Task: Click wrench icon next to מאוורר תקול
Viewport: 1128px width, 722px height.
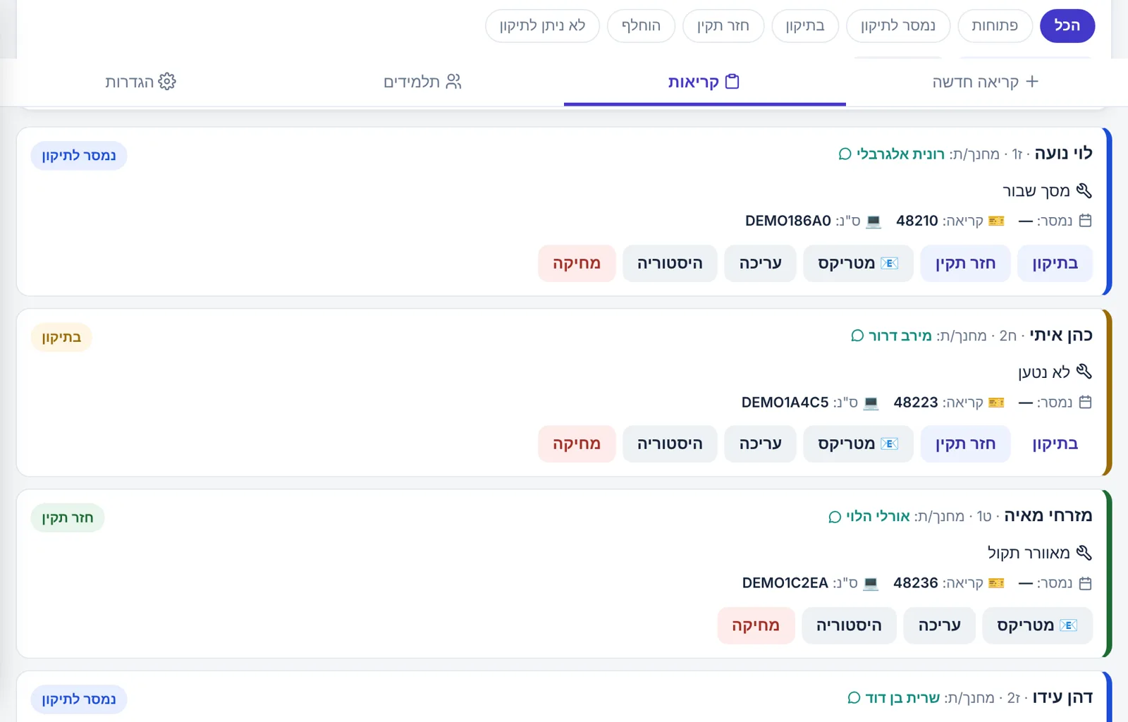Action: pos(1084,553)
